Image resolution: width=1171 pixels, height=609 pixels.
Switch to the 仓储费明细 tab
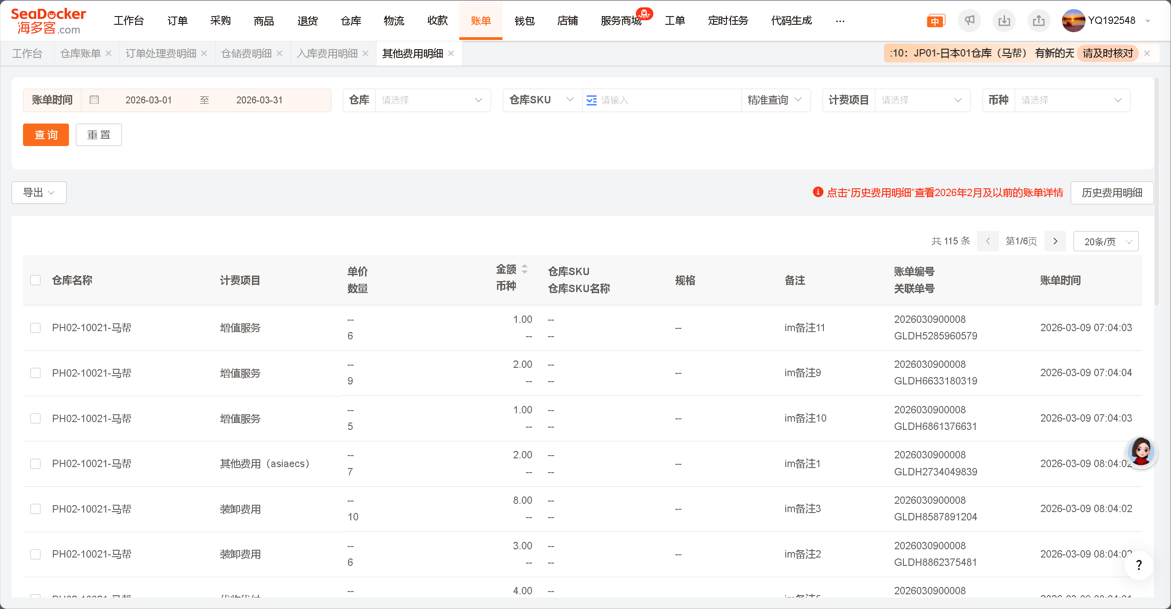[x=246, y=54]
